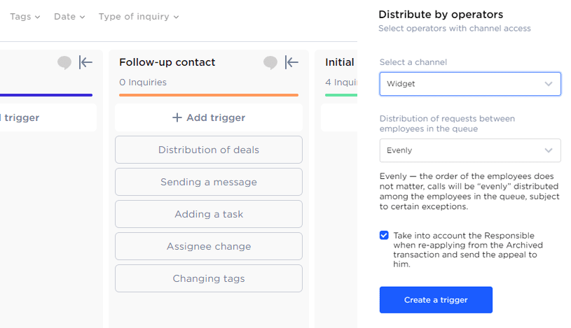The height and width of the screenshot is (328, 571).
Task: Expand the Evenly distribution dropdown
Action: pyautogui.click(x=469, y=150)
